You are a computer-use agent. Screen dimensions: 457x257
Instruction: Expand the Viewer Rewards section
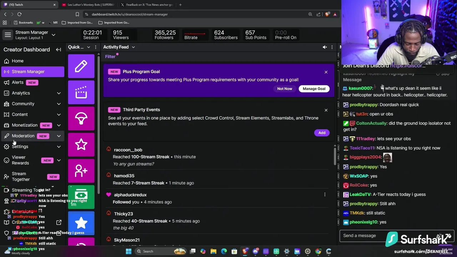click(x=59, y=160)
